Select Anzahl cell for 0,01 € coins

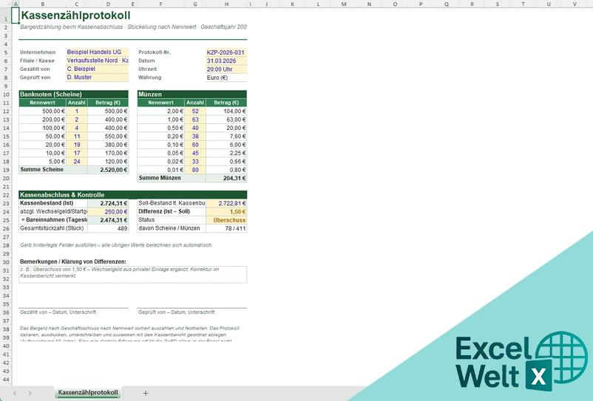point(195,170)
